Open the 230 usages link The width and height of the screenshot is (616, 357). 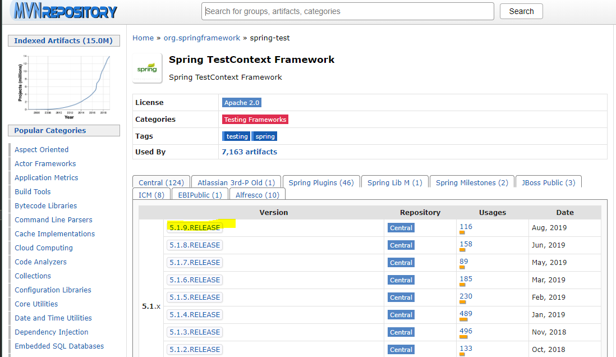tap(466, 296)
